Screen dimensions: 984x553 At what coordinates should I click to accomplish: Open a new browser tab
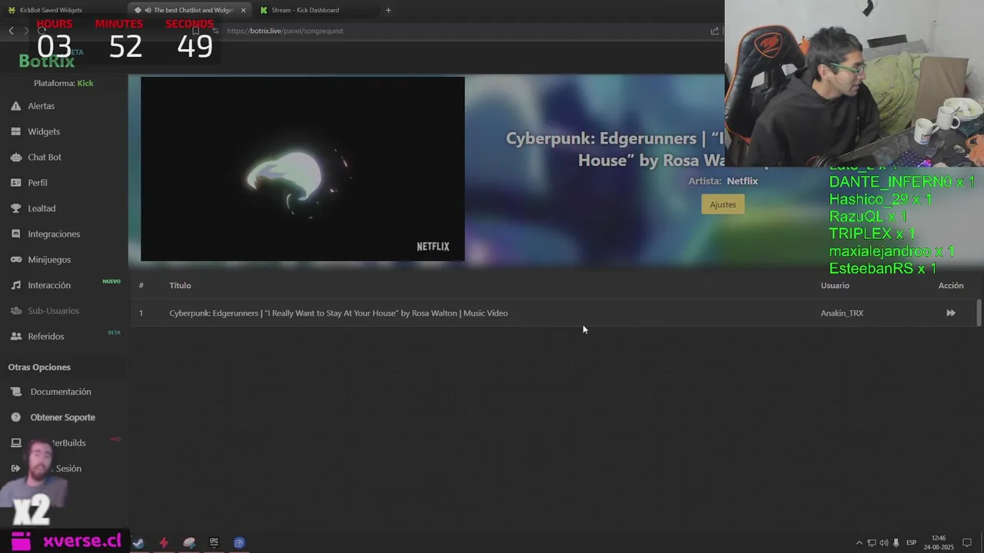point(388,10)
